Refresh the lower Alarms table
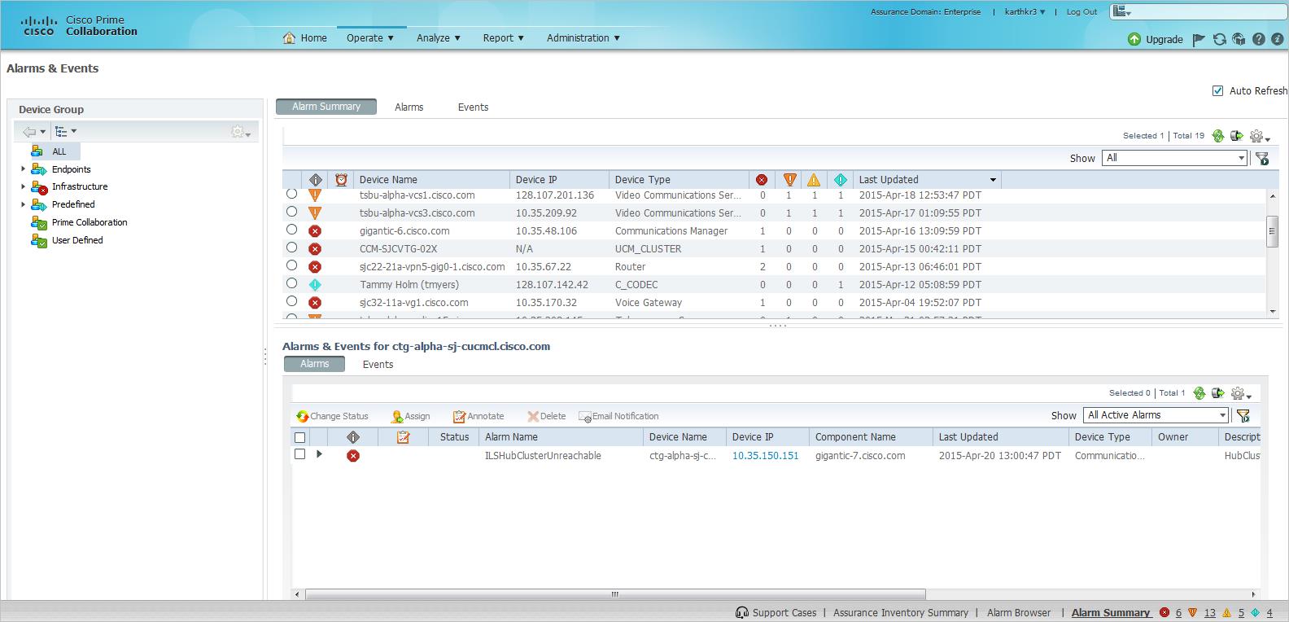The height and width of the screenshot is (622, 1289). pos(1199,393)
